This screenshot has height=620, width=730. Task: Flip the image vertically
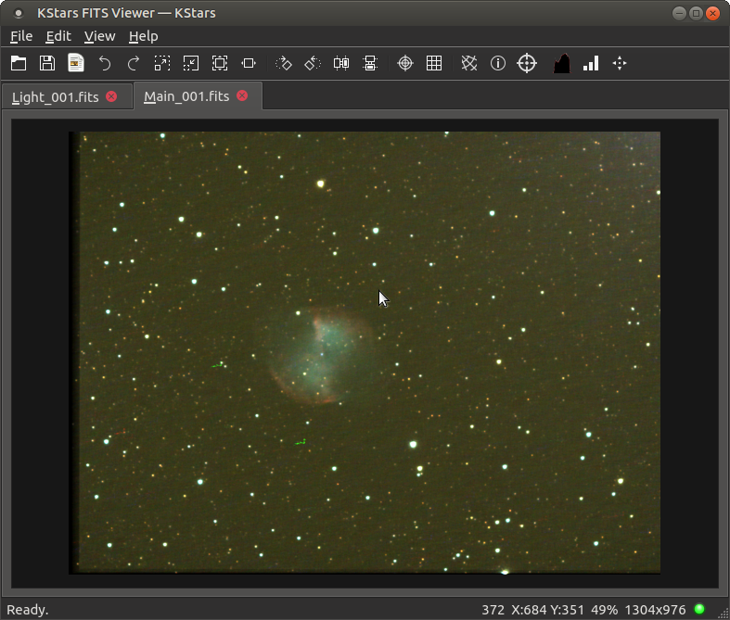click(x=370, y=63)
